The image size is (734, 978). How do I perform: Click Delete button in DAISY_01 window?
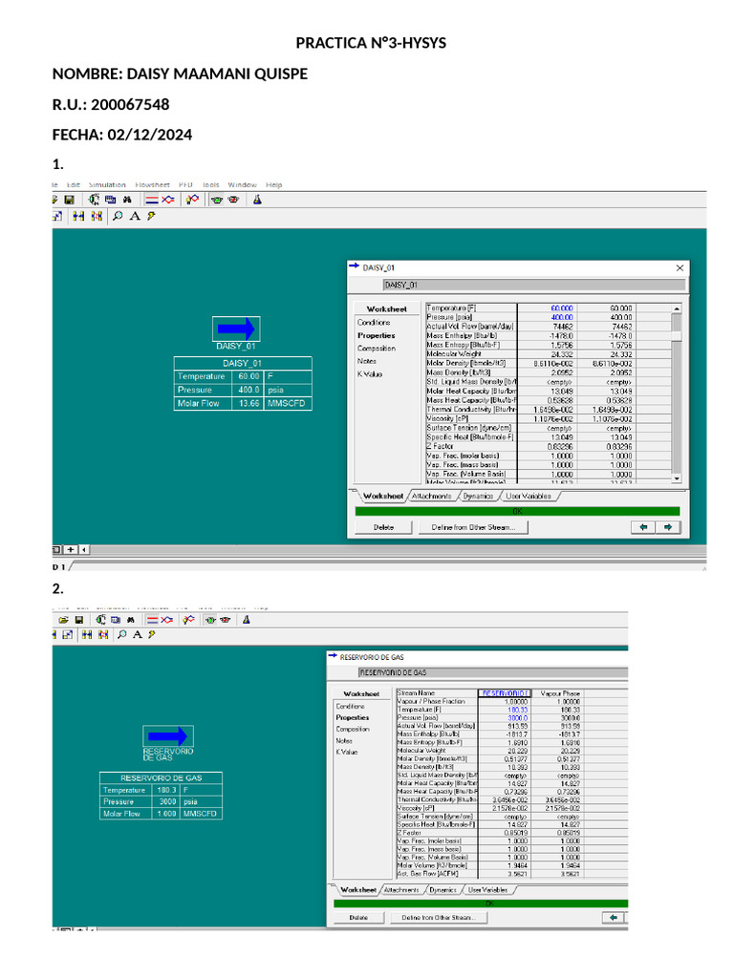[384, 527]
